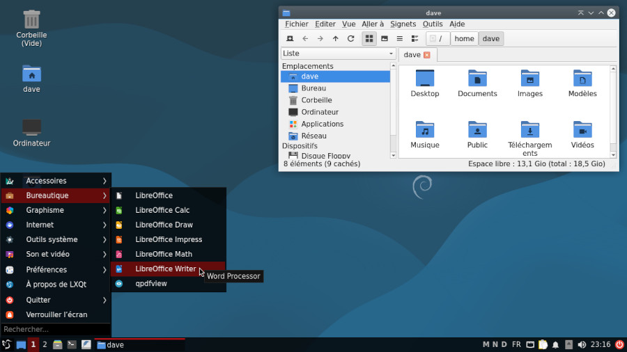This screenshot has height=352, width=627.
Task: Launch LibreOffice Math from the menu
Action: 169,254
